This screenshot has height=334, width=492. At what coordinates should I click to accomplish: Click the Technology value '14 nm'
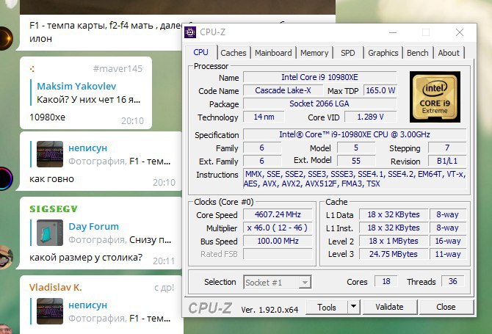click(264, 117)
